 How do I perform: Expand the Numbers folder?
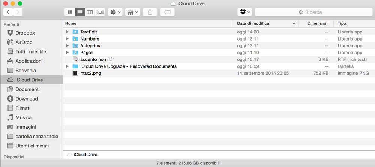(x=67, y=39)
